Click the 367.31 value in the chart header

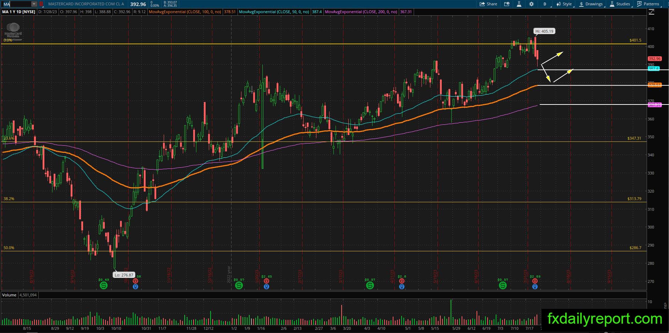pyautogui.click(x=406, y=12)
